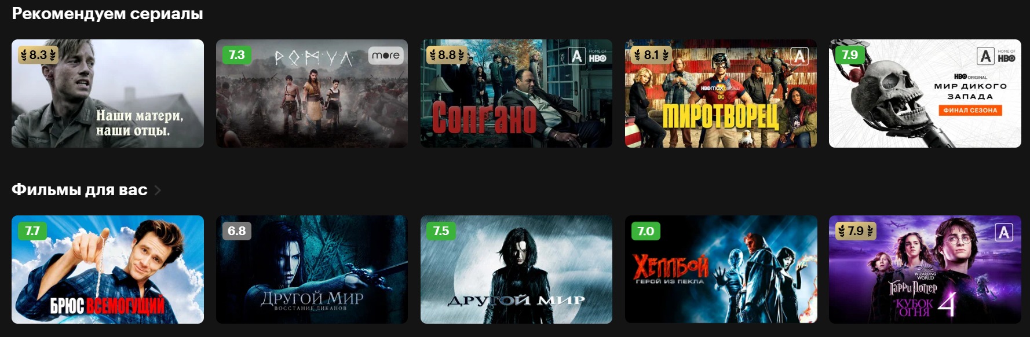
Task: Click the 7.0 rating badge on Хеллбой
Action: point(645,231)
